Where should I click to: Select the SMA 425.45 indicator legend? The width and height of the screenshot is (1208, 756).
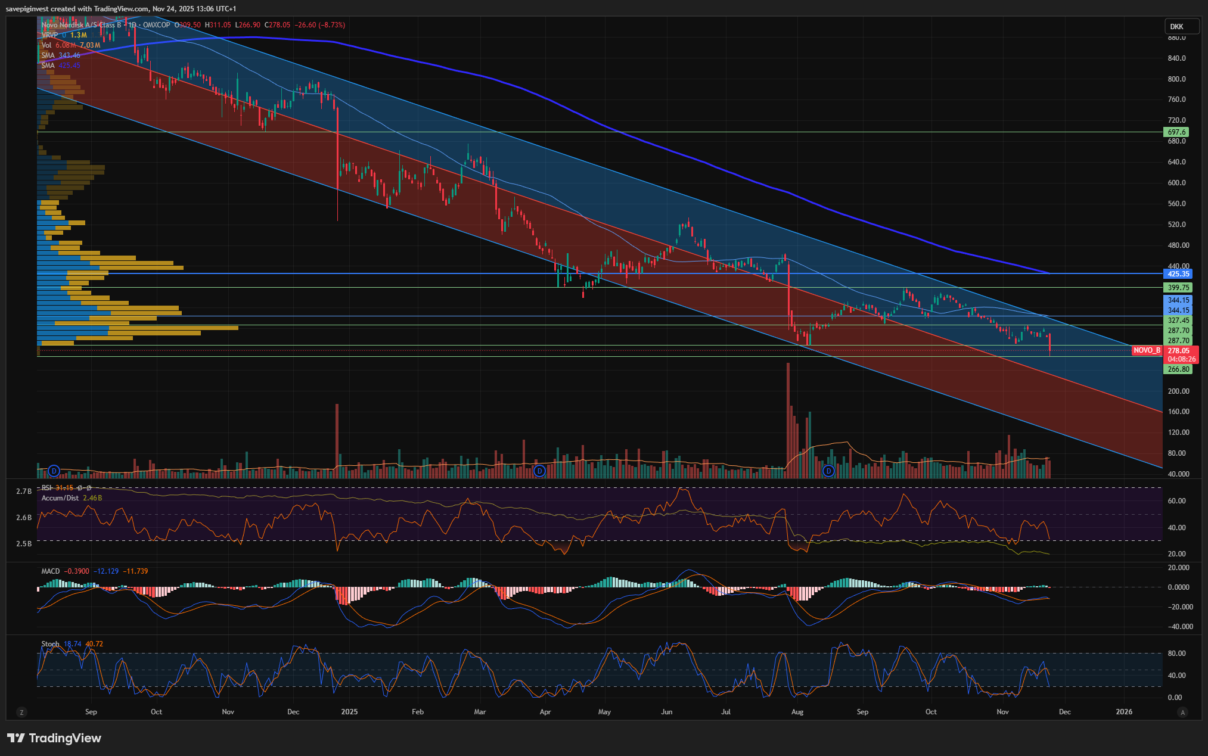click(48, 66)
